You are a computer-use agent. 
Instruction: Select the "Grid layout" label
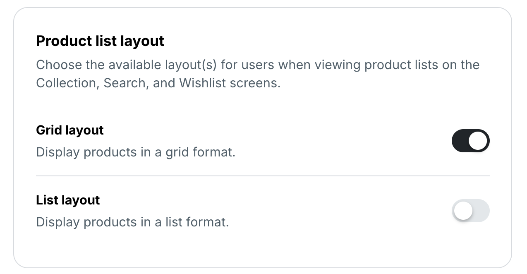point(70,130)
